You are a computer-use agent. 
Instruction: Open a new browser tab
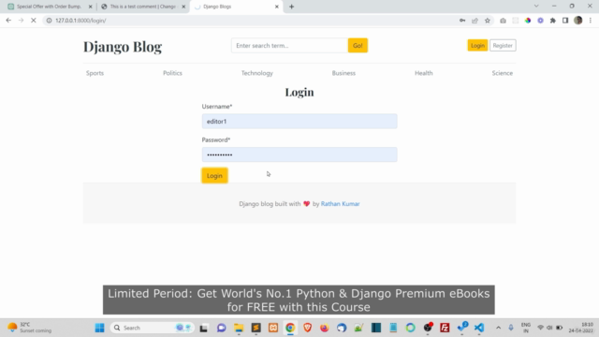point(291,7)
